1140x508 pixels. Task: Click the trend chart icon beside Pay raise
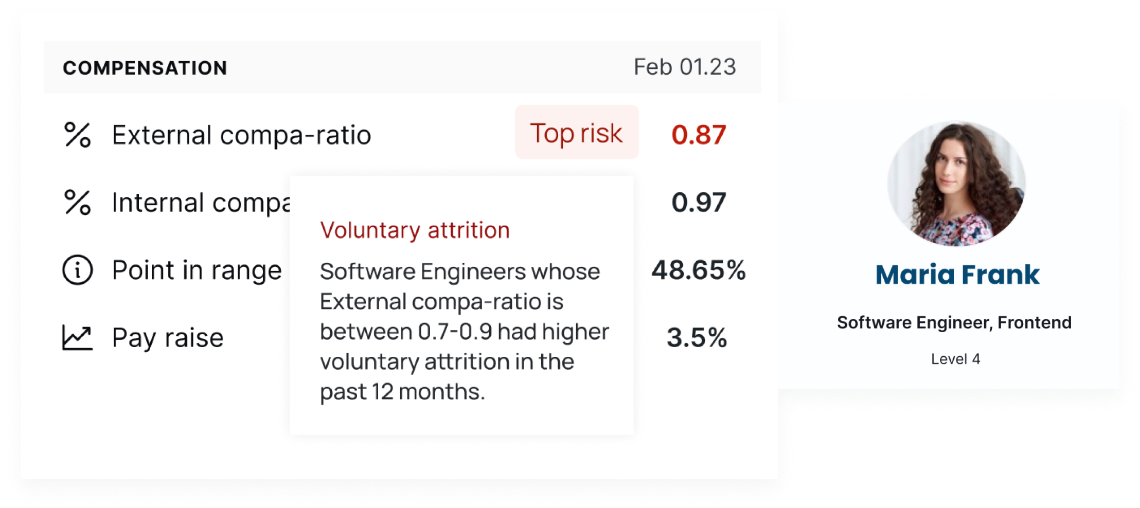tap(77, 338)
